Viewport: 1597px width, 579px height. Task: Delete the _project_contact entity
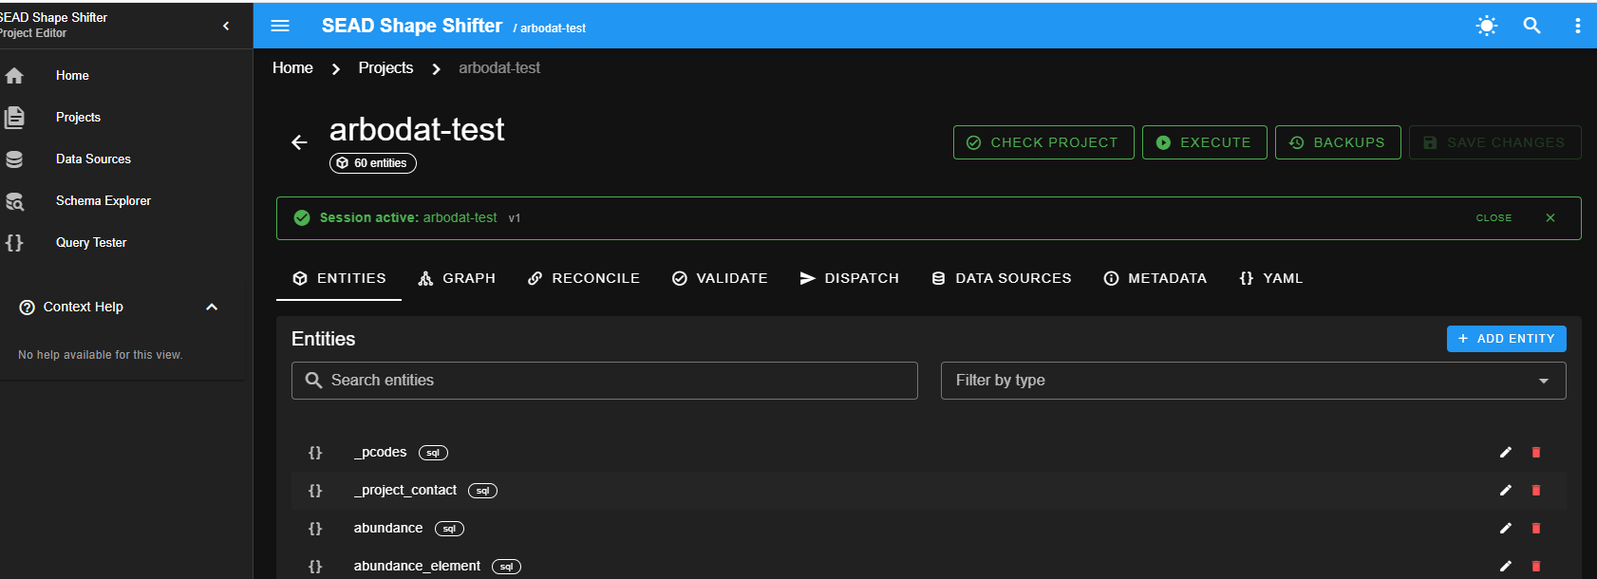pyautogui.click(x=1535, y=491)
